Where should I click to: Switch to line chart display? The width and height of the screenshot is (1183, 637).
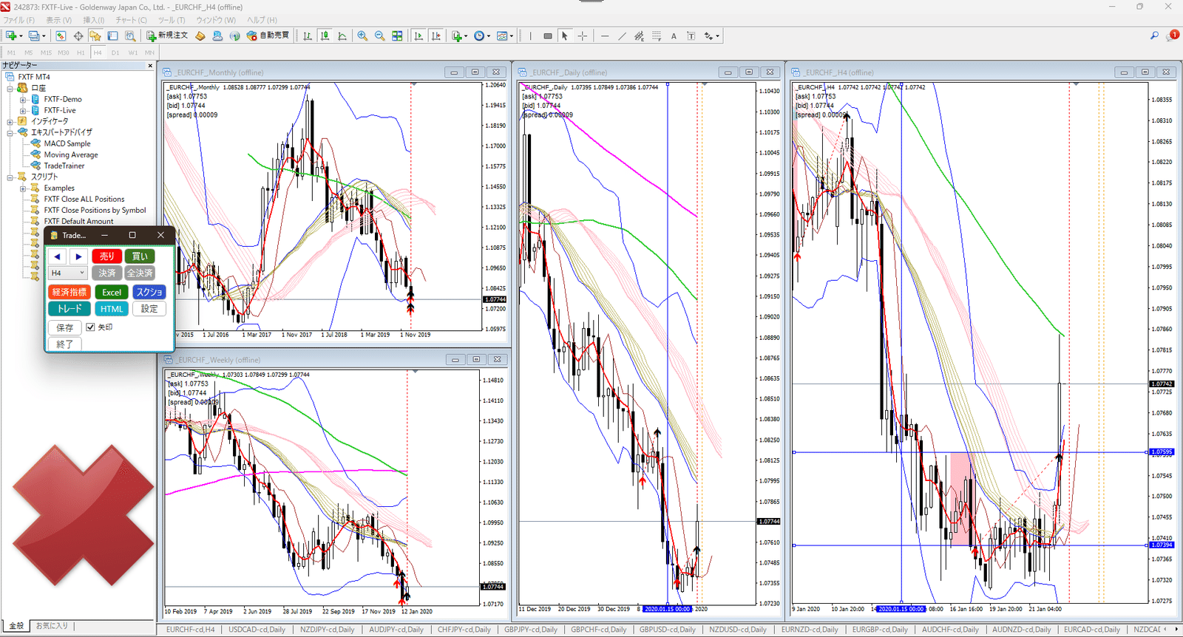[x=342, y=35]
